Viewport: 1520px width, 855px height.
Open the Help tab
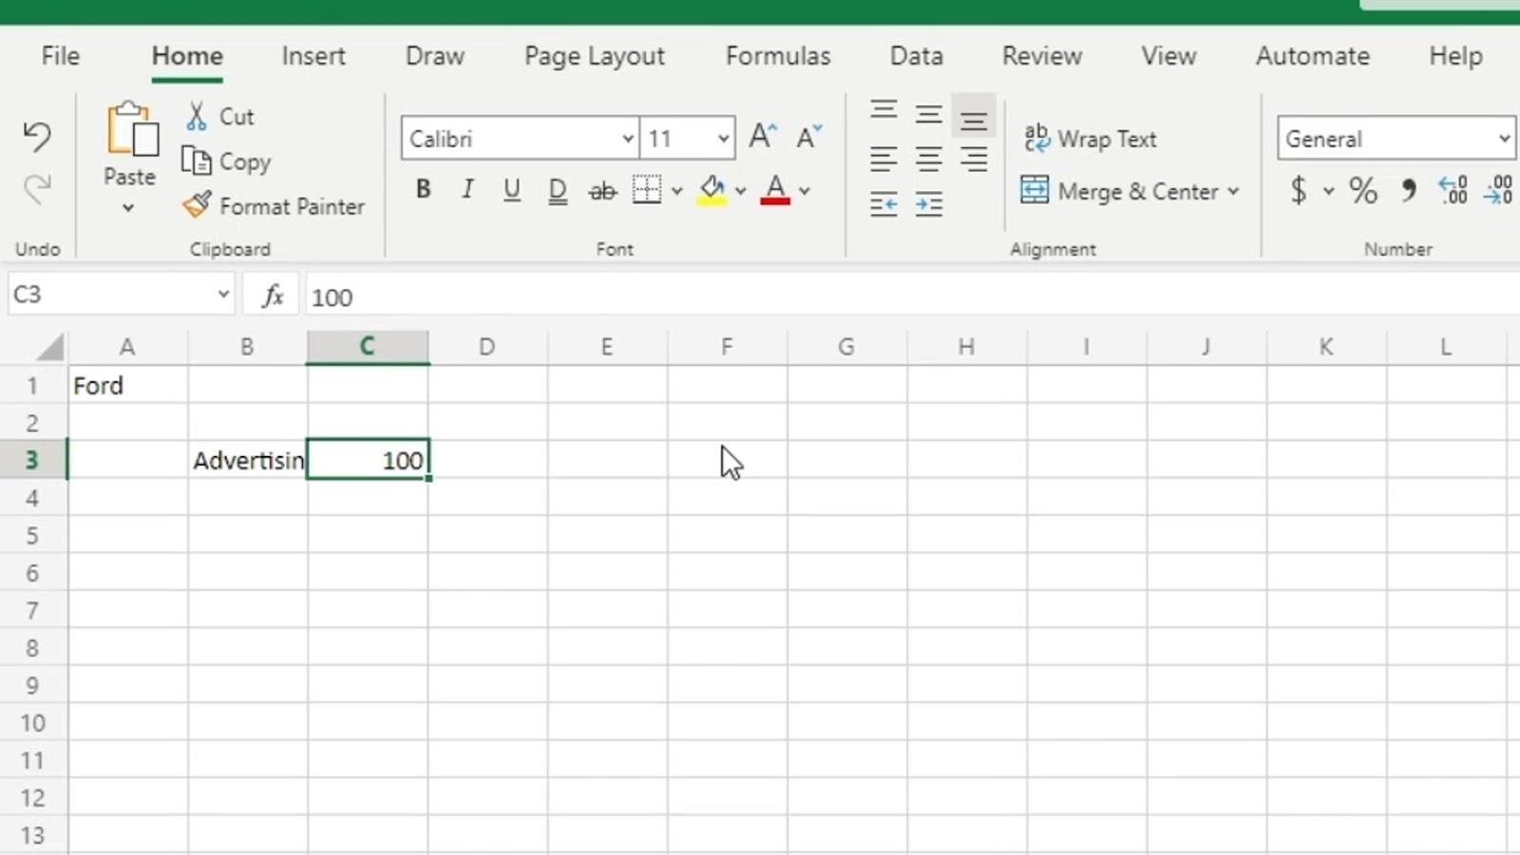(1455, 55)
